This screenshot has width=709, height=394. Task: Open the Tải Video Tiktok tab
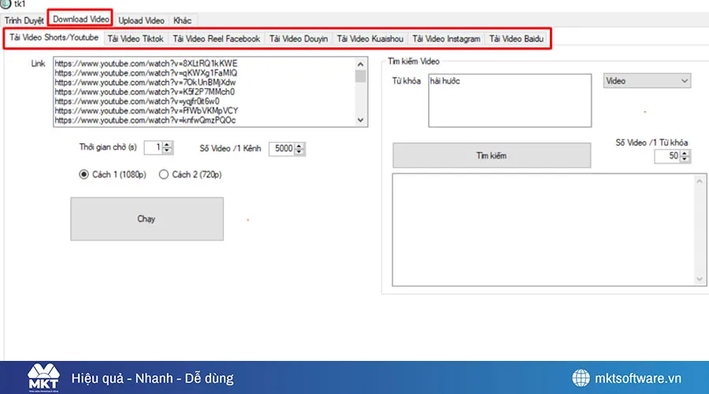(135, 39)
